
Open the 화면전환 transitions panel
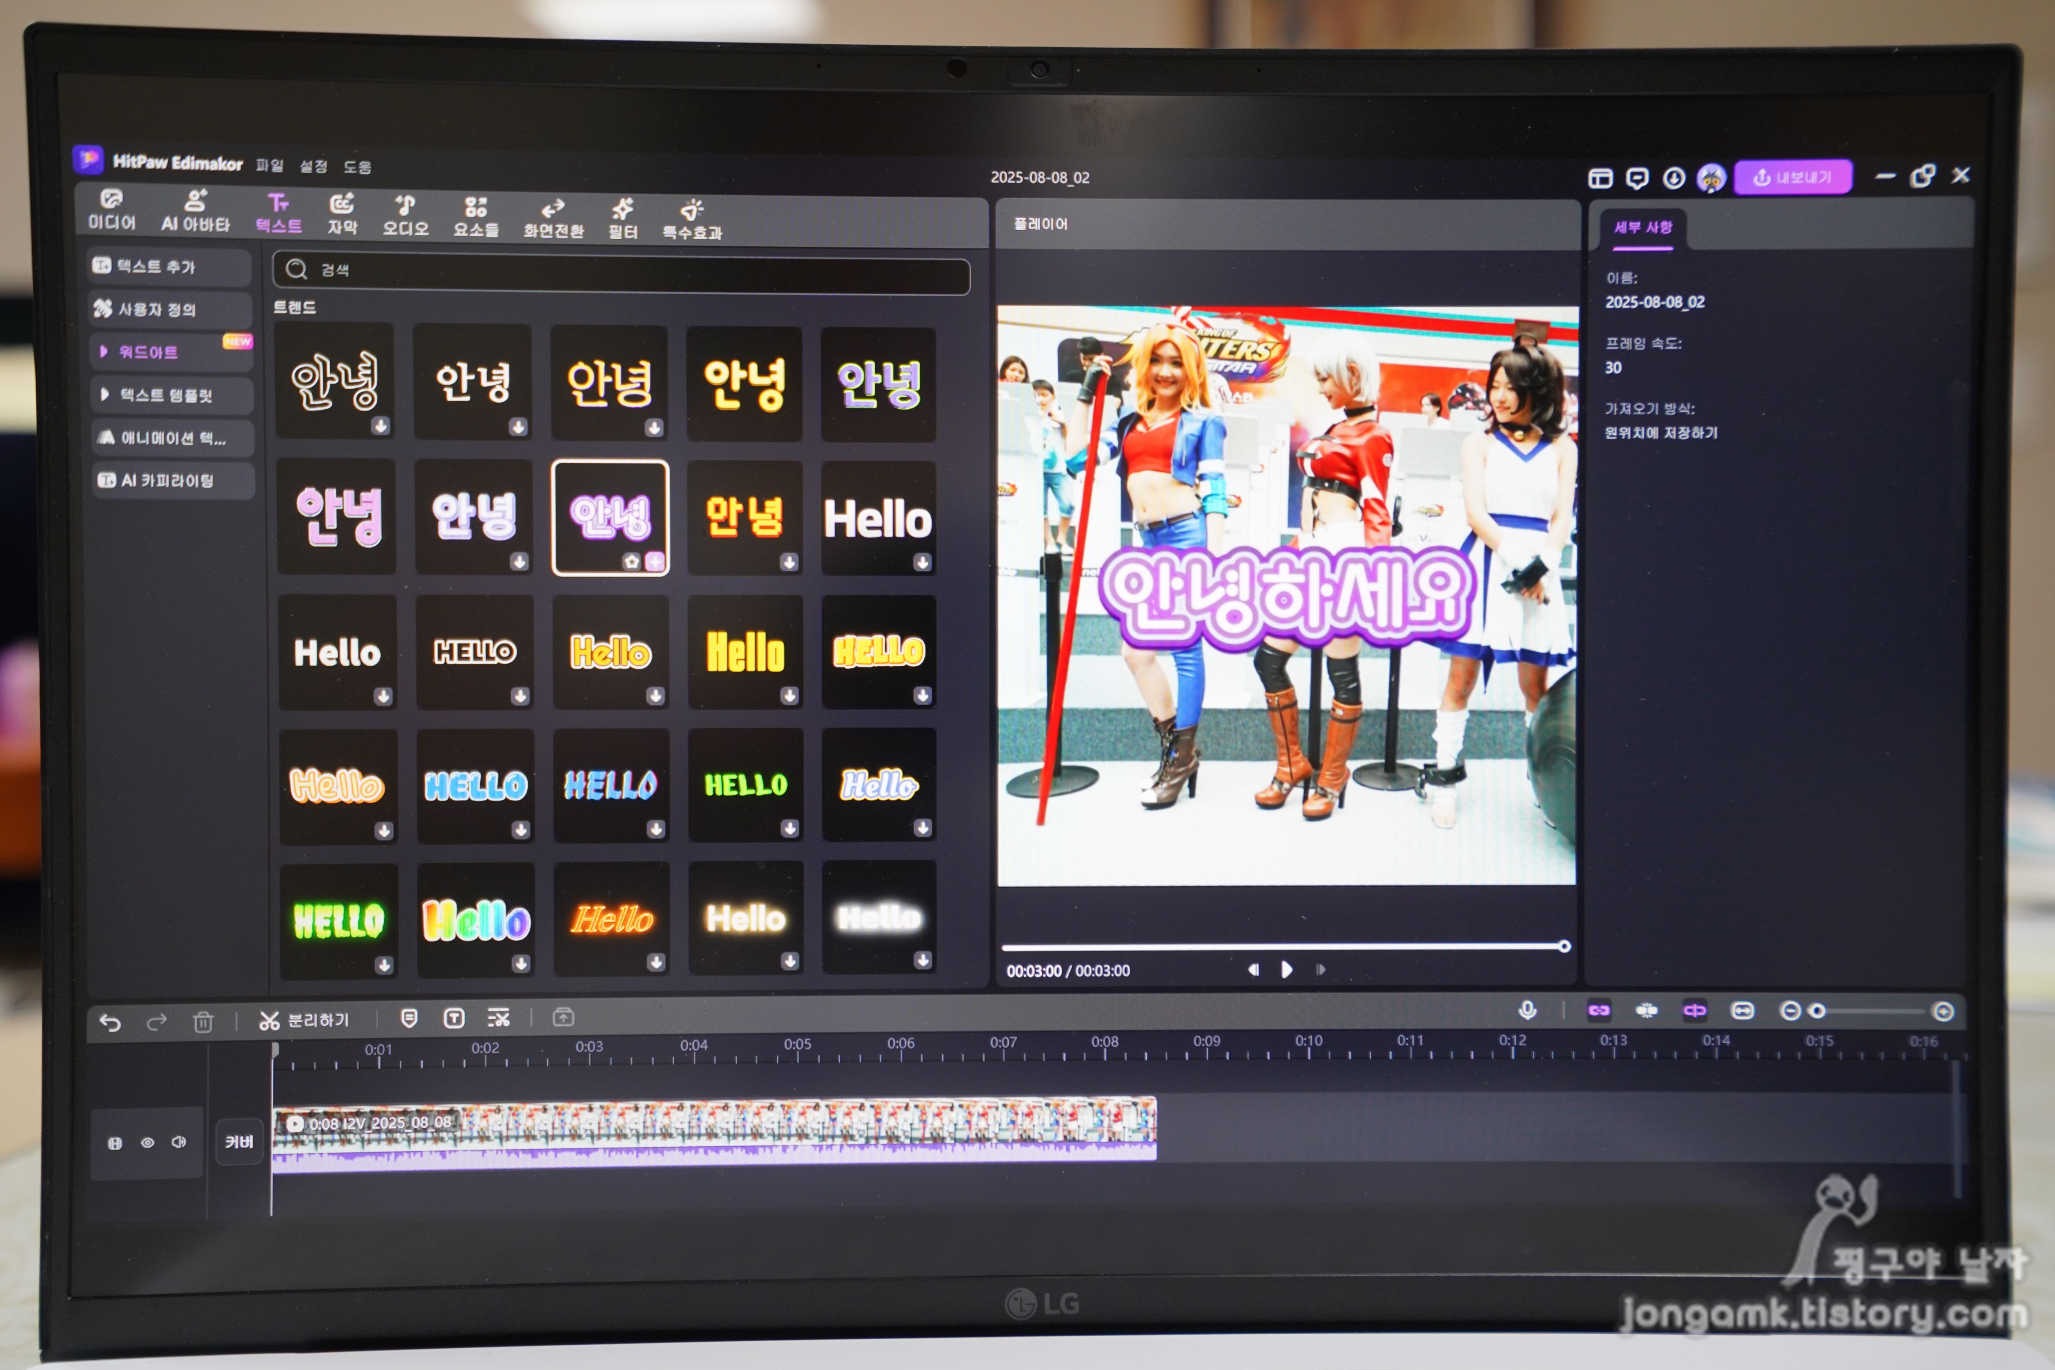click(553, 218)
